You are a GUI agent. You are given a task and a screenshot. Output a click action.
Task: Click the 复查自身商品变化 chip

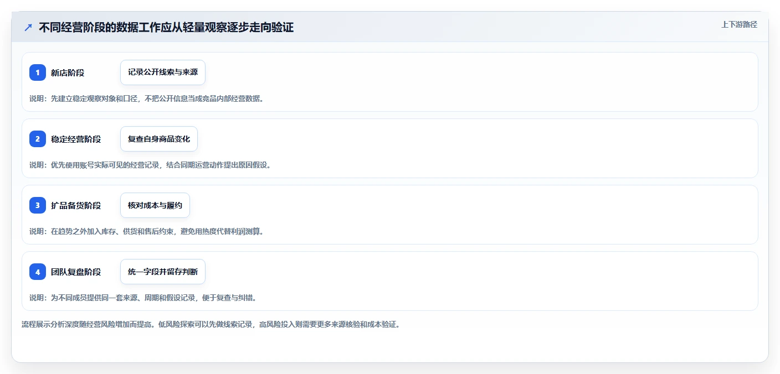pos(159,139)
